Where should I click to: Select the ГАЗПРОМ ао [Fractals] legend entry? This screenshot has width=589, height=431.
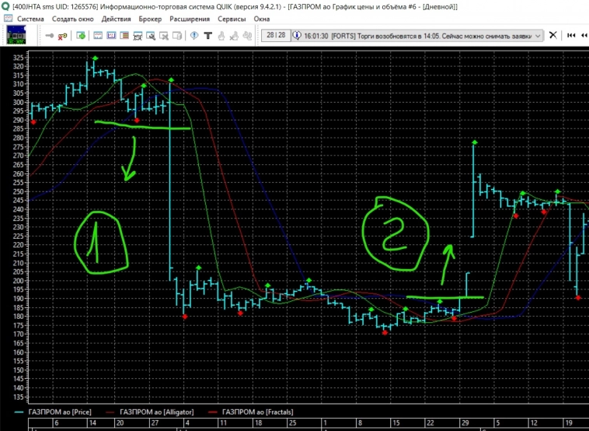pos(252,412)
